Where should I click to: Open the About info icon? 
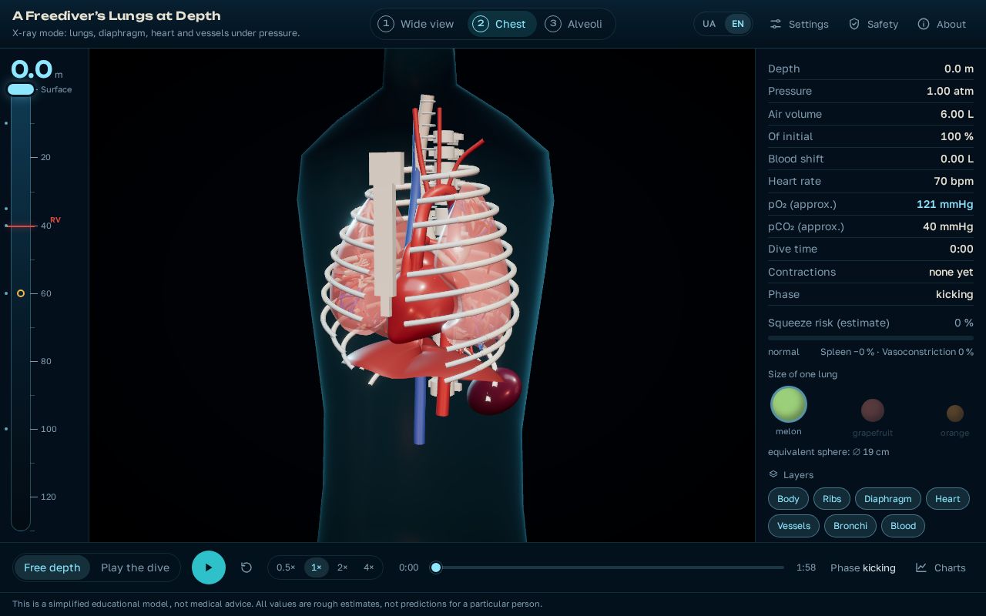click(x=924, y=24)
